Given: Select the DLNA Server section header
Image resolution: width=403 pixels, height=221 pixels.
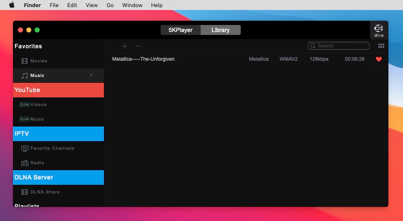Looking at the screenshot, I should [x=58, y=177].
